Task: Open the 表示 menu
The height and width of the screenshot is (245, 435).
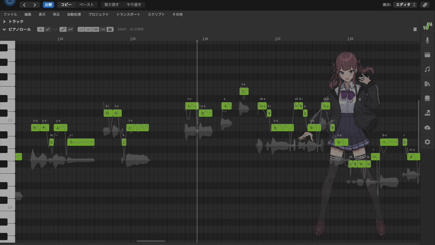Action: click(42, 14)
